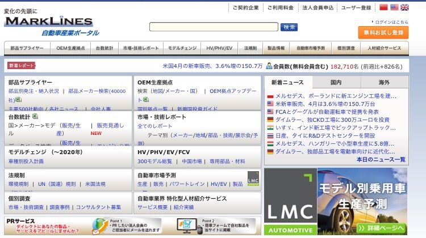Click the LMC Automotive banner logo
The image size is (426, 238).
(290, 201)
